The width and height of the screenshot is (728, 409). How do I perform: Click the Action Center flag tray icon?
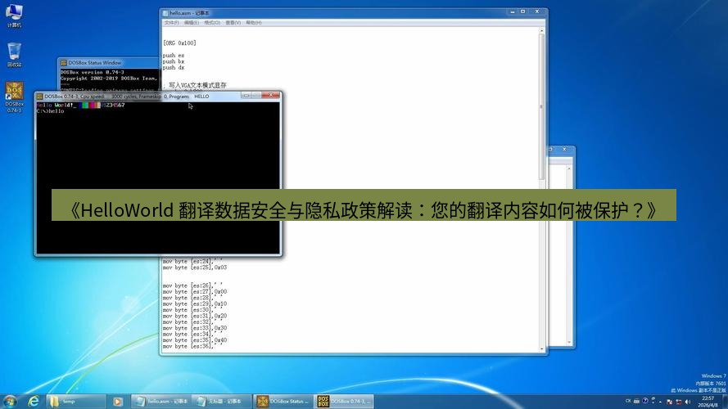(669, 402)
